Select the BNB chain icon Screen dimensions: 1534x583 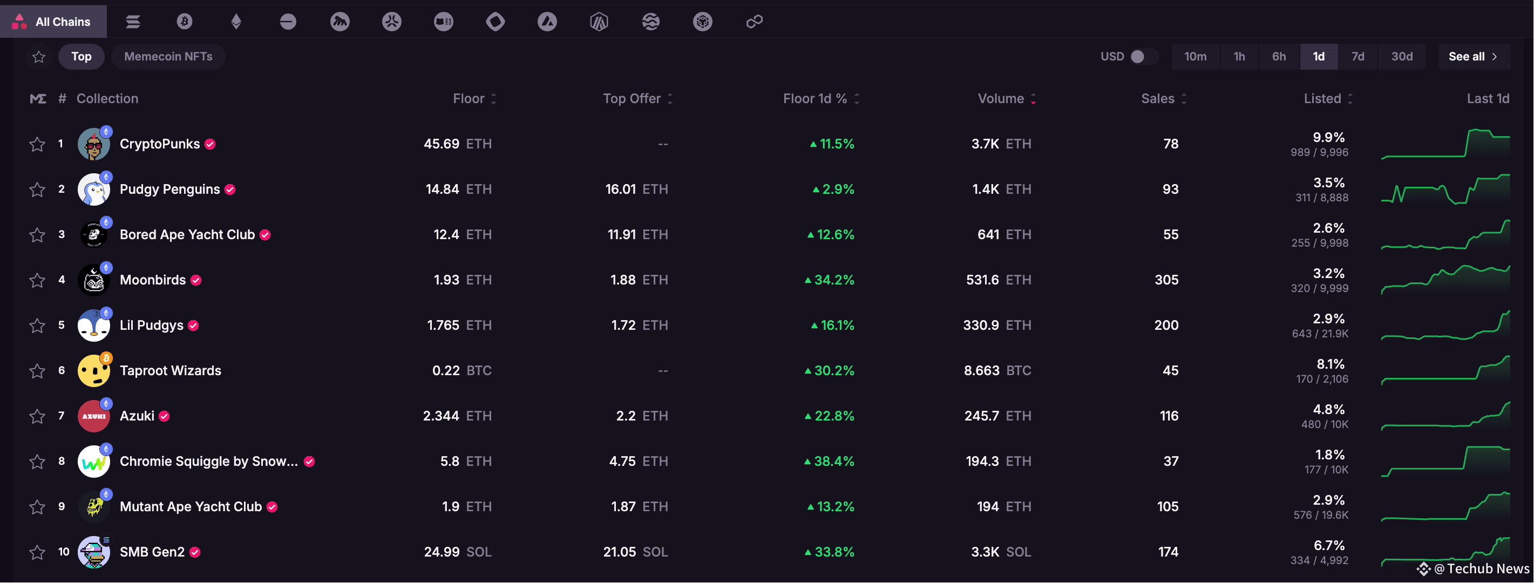point(703,22)
